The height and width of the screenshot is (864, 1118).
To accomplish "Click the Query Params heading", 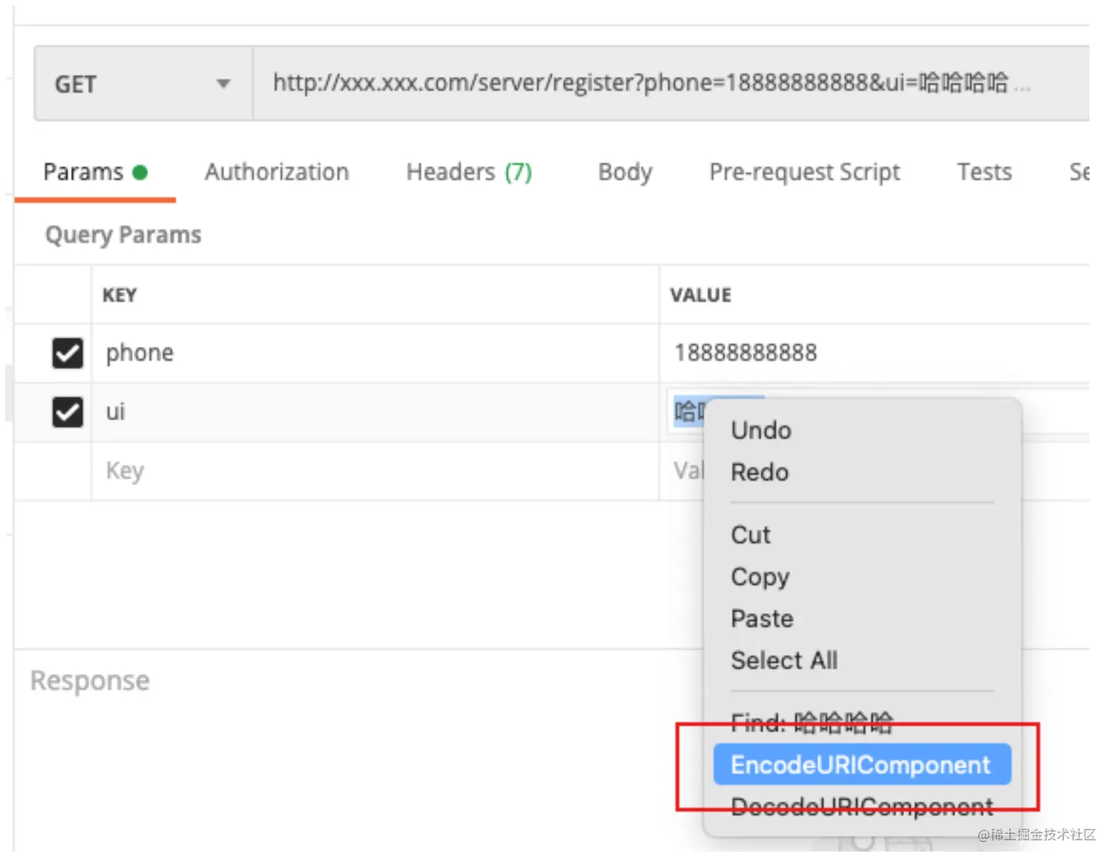I will click(123, 234).
